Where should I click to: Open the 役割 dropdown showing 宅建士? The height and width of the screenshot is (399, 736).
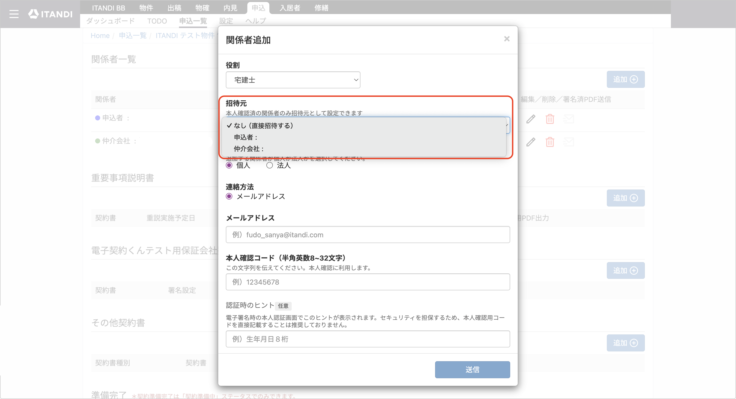tap(293, 80)
